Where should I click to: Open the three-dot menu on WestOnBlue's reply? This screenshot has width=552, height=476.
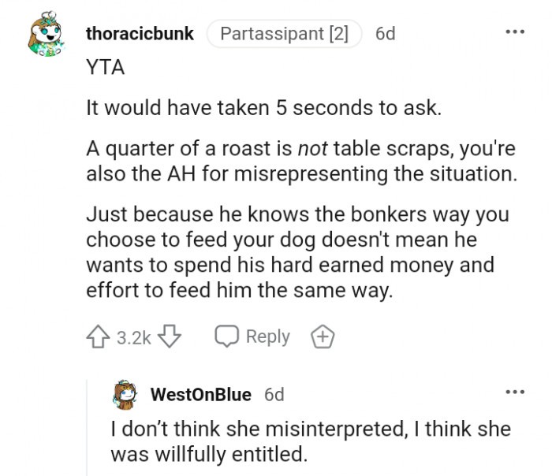pos(515,392)
